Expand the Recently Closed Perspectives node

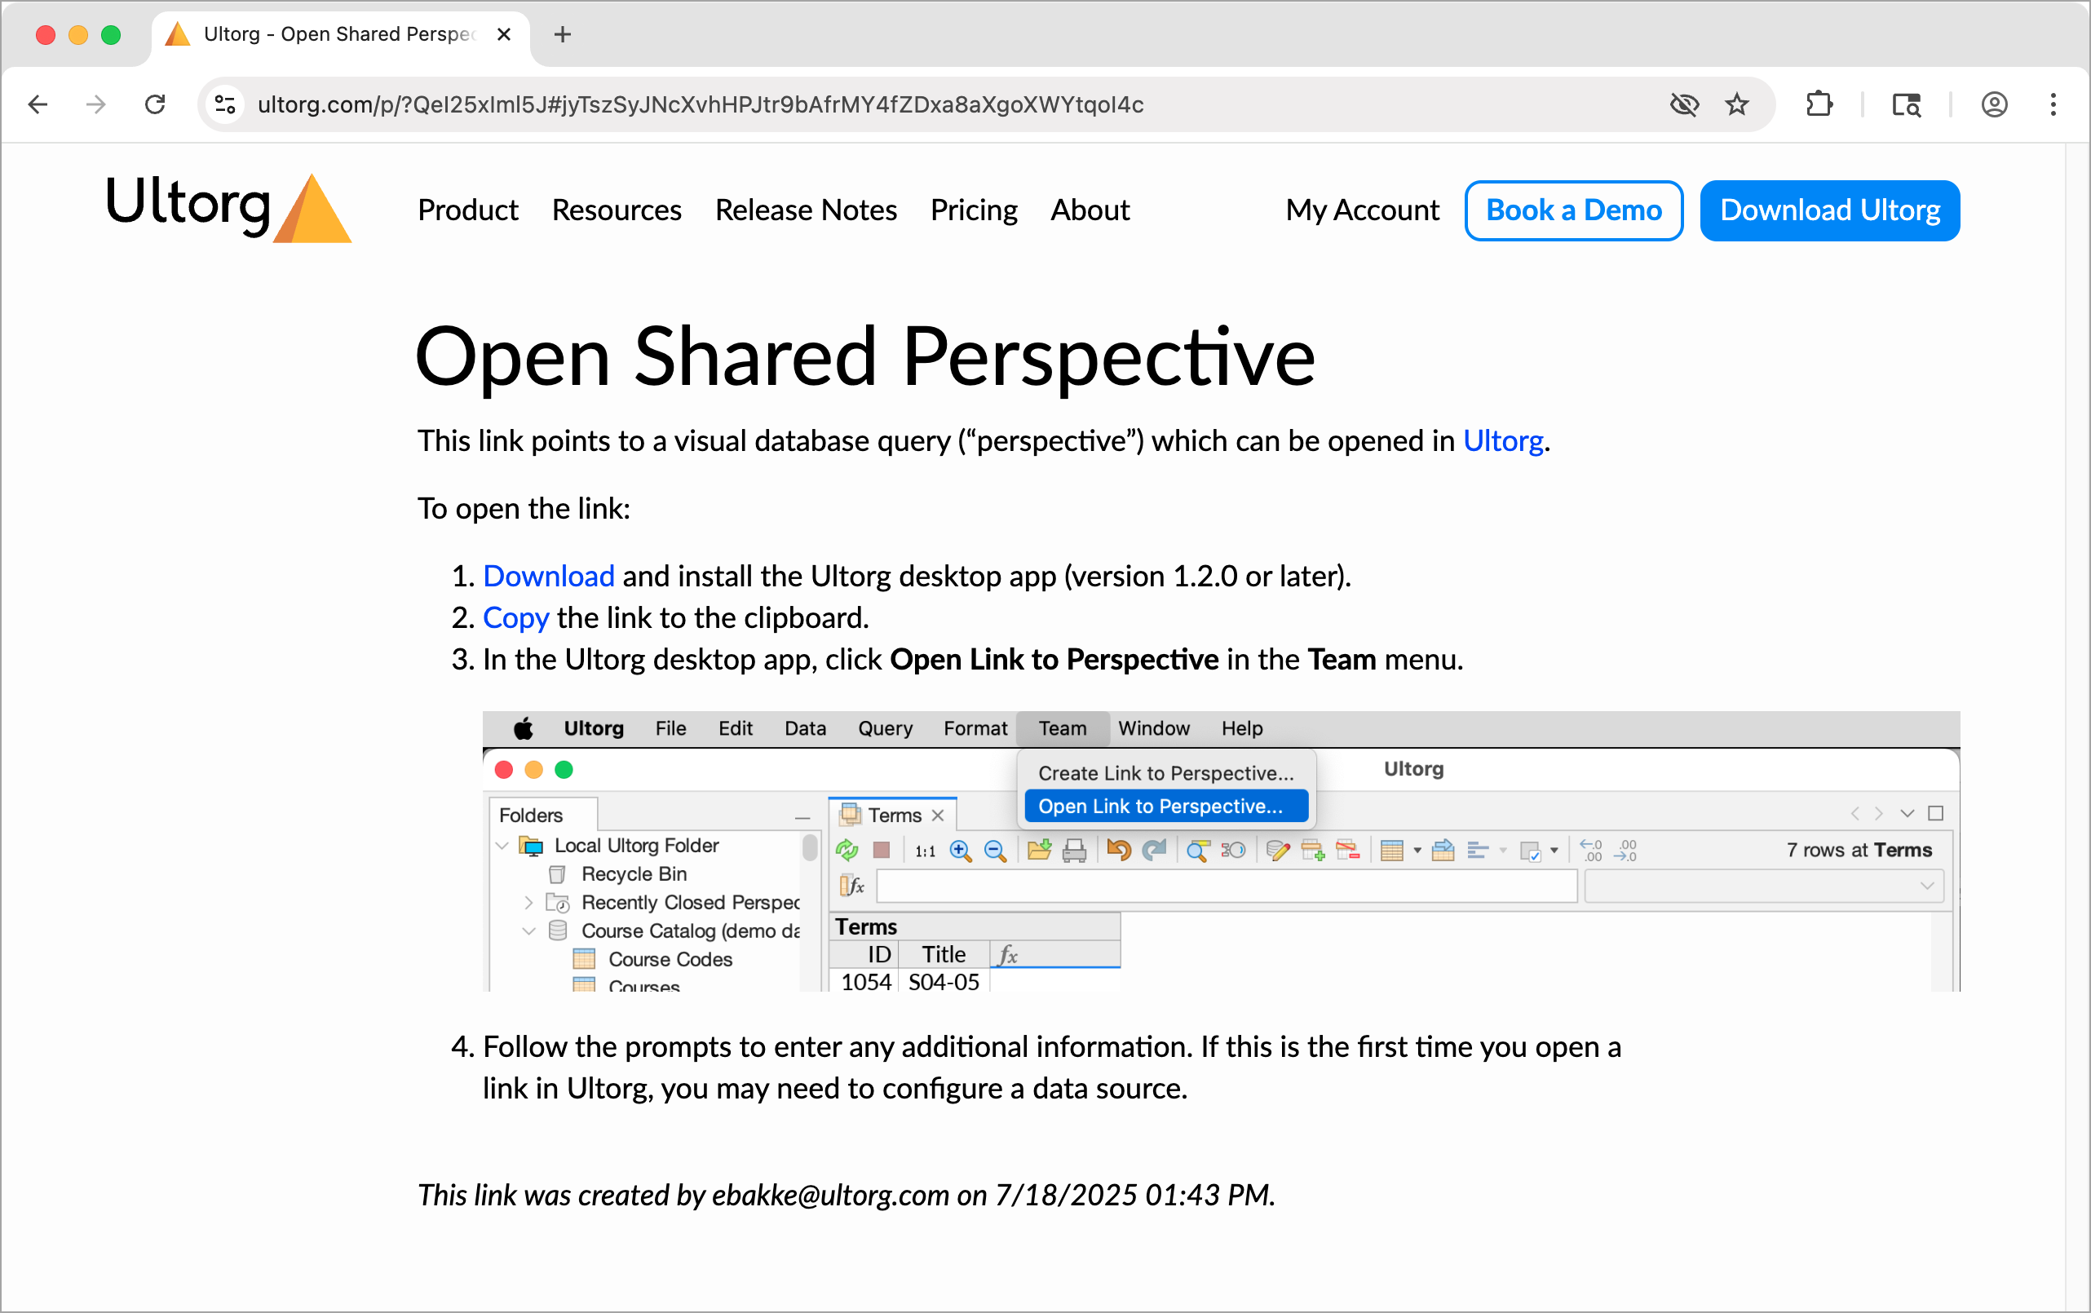(x=528, y=903)
